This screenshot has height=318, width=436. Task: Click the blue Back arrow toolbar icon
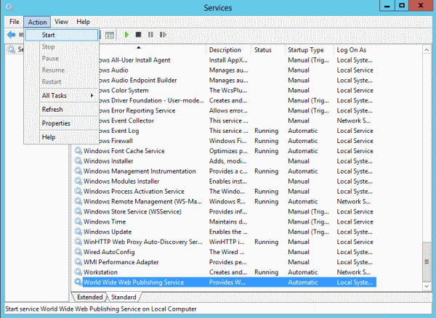[x=11, y=35]
